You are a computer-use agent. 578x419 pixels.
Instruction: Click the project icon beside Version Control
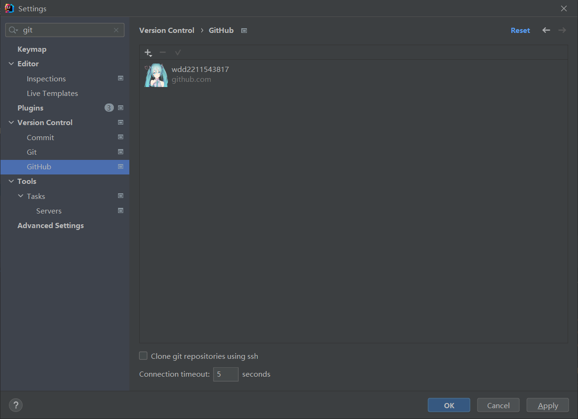[x=120, y=122]
